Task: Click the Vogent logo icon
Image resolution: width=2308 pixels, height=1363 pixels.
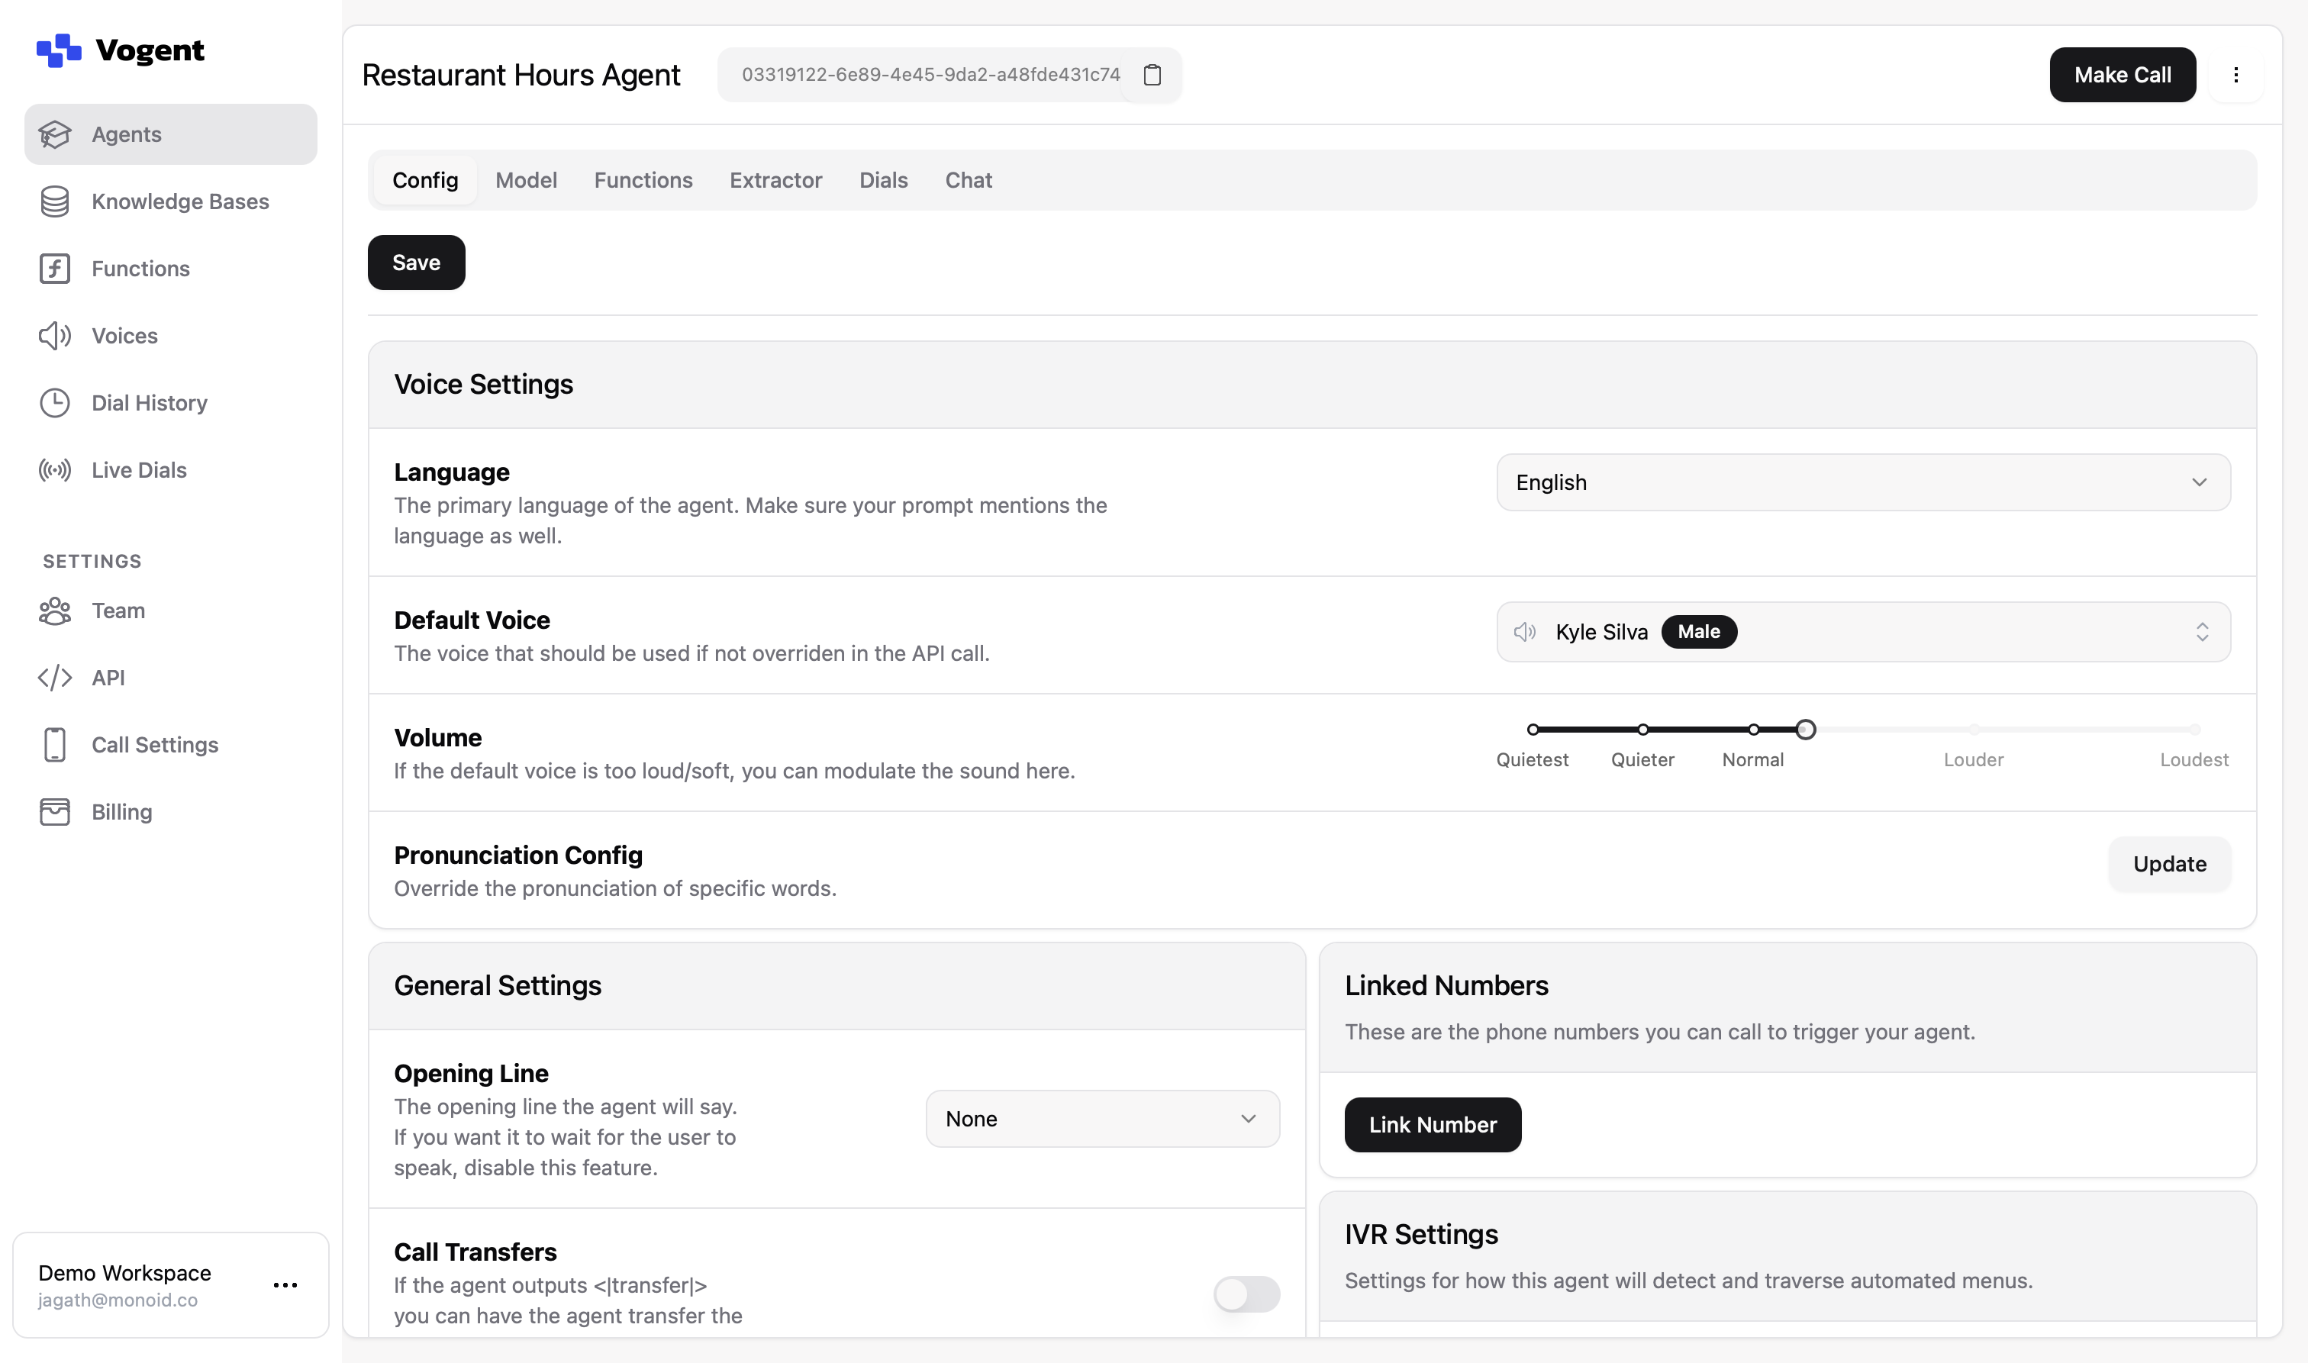Action: [x=58, y=50]
